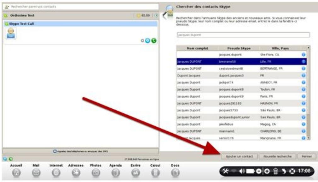Show profile info for senior176 row
Image resolution: width=318 pixels, height=182 pixels.
pyautogui.click(x=304, y=138)
